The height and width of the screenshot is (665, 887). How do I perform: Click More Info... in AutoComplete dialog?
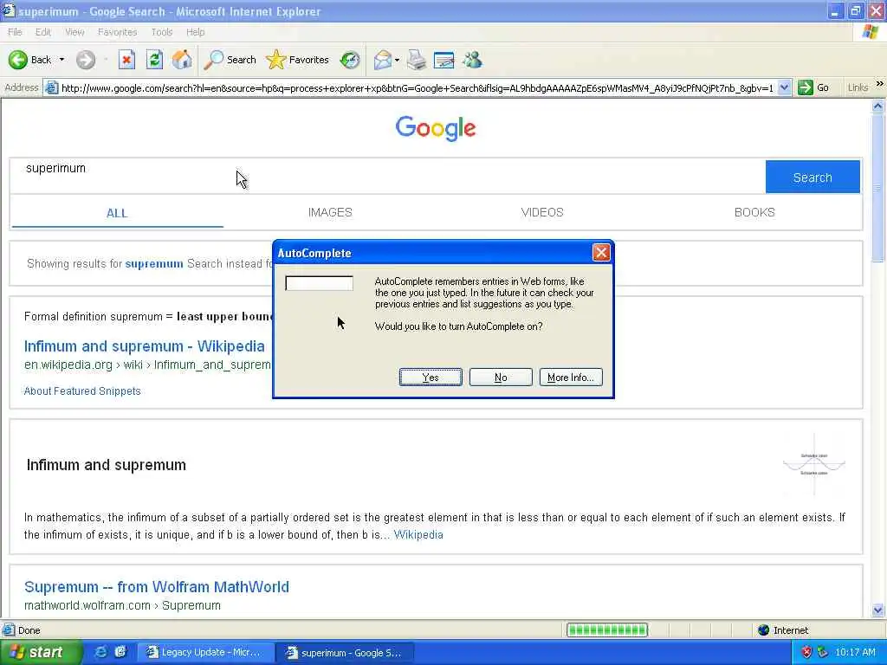(571, 378)
